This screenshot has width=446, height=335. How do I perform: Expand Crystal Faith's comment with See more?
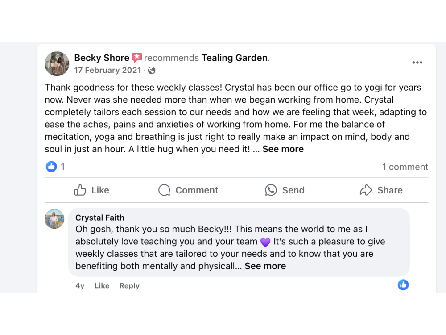coord(265,266)
